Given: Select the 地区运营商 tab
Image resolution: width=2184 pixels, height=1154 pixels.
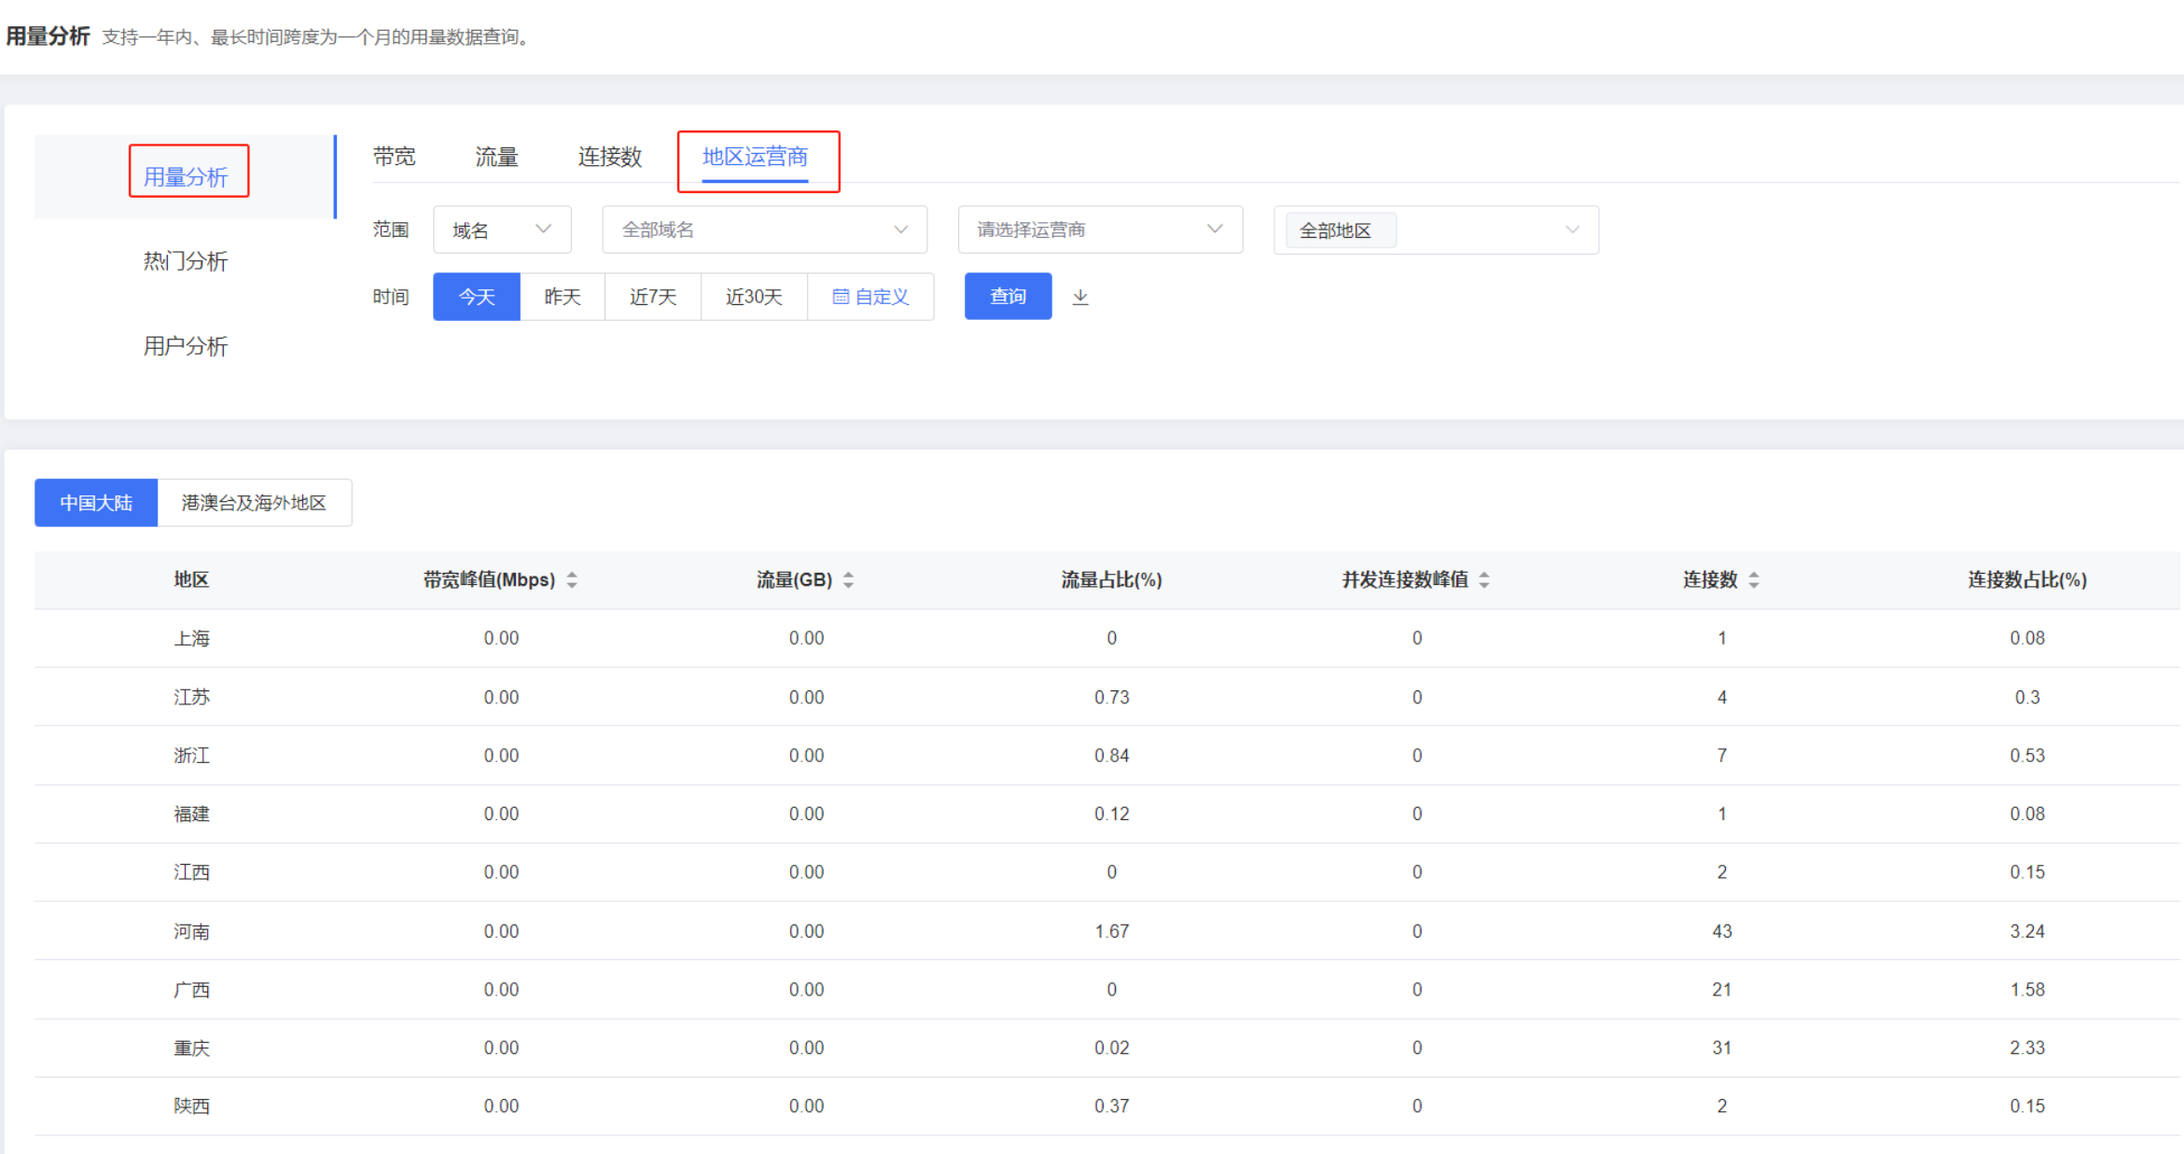Looking at the screenshot, I should [755, 156].
